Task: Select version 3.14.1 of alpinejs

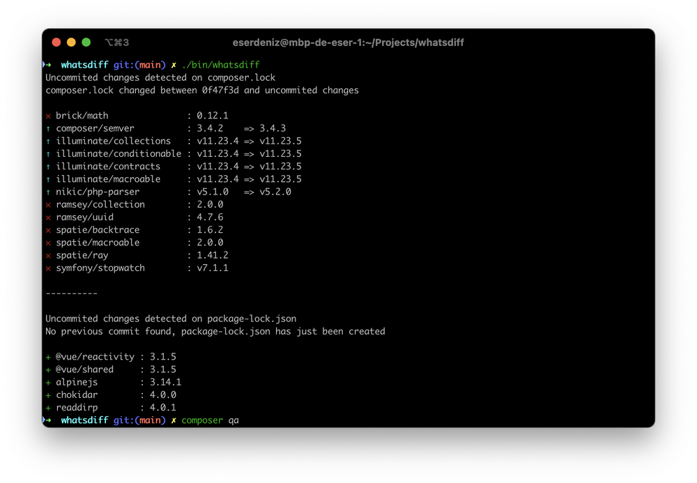Action: pos(165,382)
